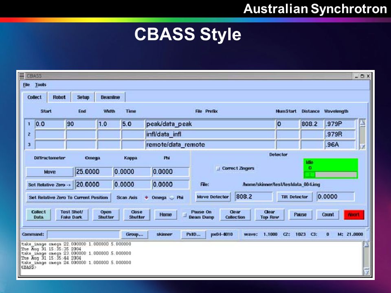Screen dimensions: 391x293
Task: Click the Move Detector button
Action: tap(213, 197)
